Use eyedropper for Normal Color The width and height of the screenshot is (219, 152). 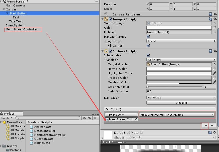214,69
